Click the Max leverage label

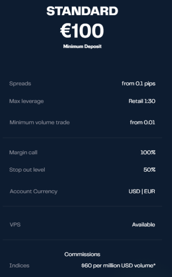(27, 101)
